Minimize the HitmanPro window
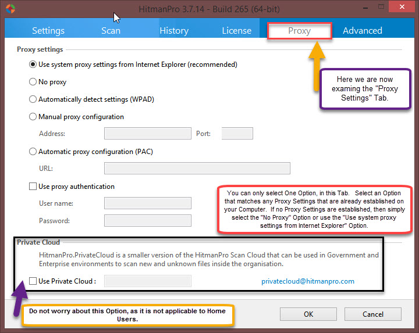Screen dimensions: 419x333 coord(365,8)
